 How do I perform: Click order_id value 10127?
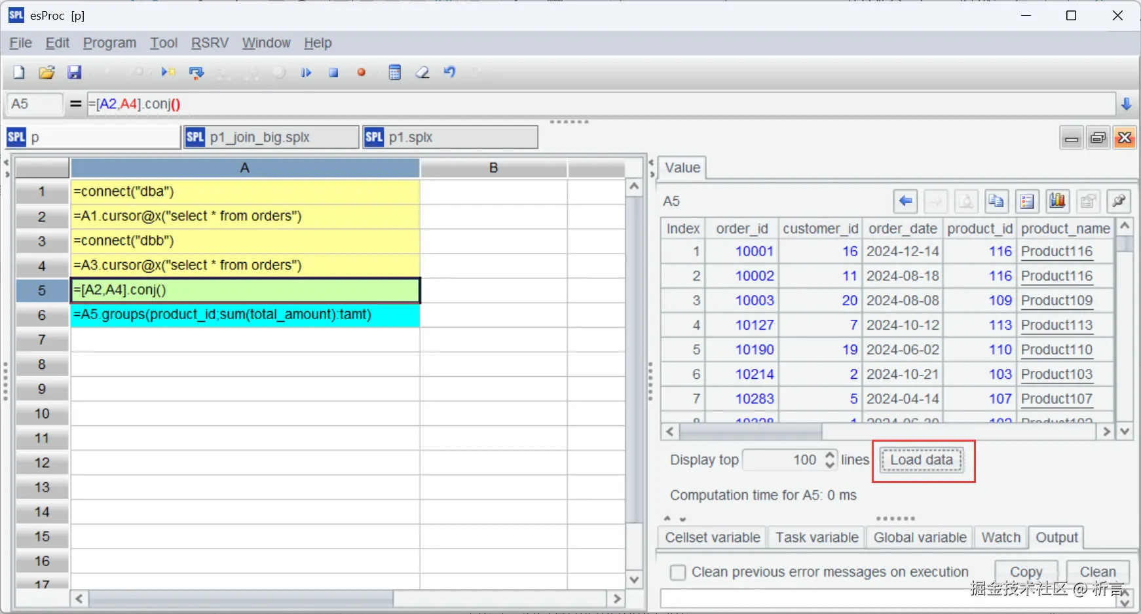[755, 325]
